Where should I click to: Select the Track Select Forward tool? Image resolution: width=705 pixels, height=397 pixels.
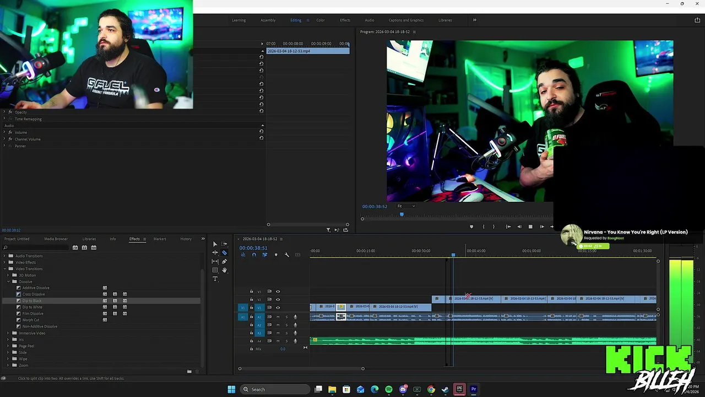[224, 244]
